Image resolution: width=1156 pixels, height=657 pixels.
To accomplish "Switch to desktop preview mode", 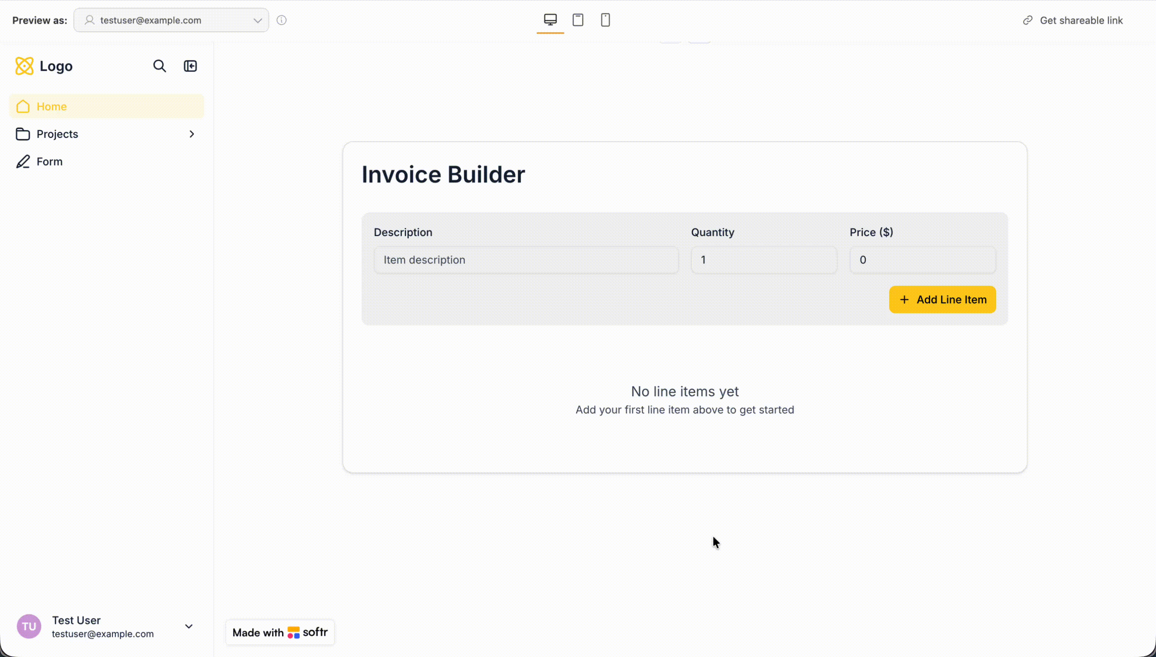I will click(x=550, y=20).
